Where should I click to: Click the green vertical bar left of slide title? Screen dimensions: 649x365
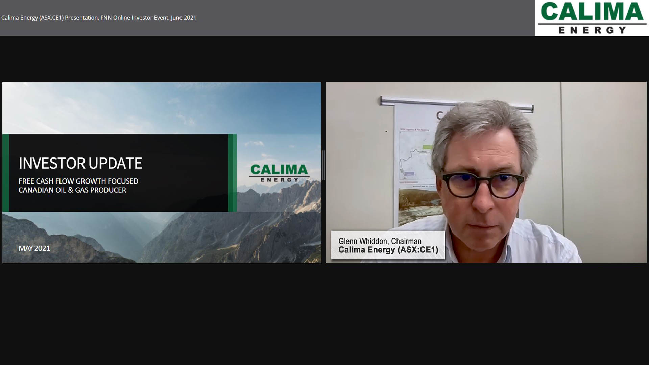(x=5, y=173)
